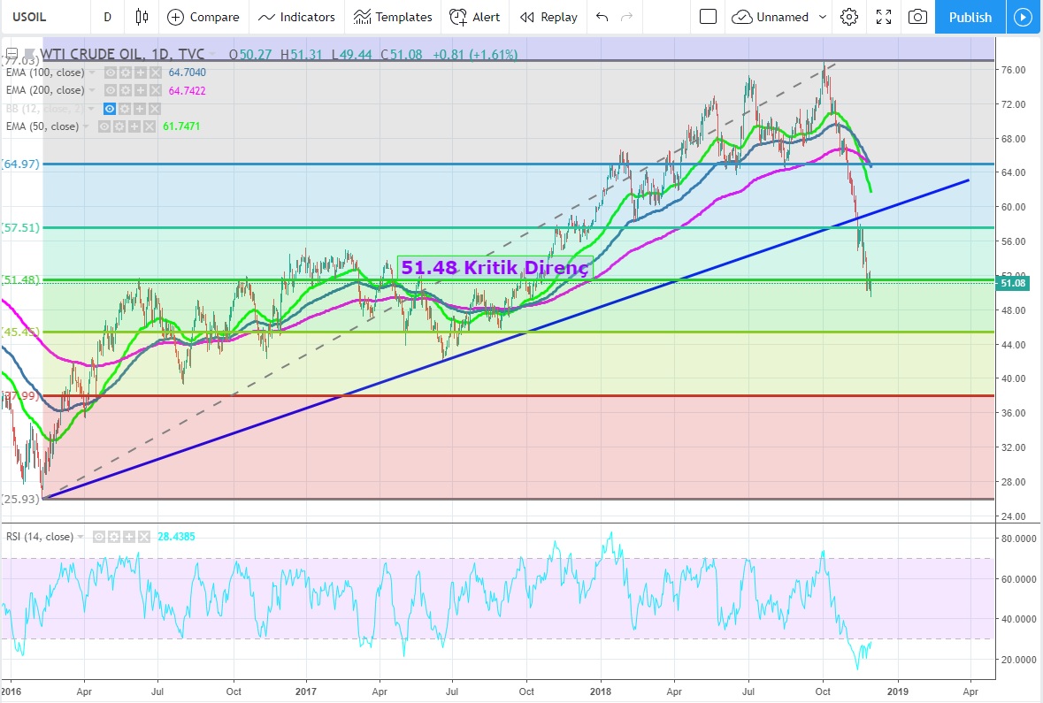
Task: Open the candlestick chart style selector
Action: pyautogui.click(x=142, y=17)
